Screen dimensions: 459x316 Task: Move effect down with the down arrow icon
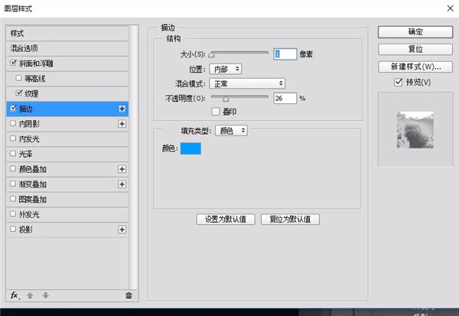[46, 295]
